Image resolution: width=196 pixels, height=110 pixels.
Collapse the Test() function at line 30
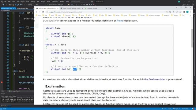(13, 13)
